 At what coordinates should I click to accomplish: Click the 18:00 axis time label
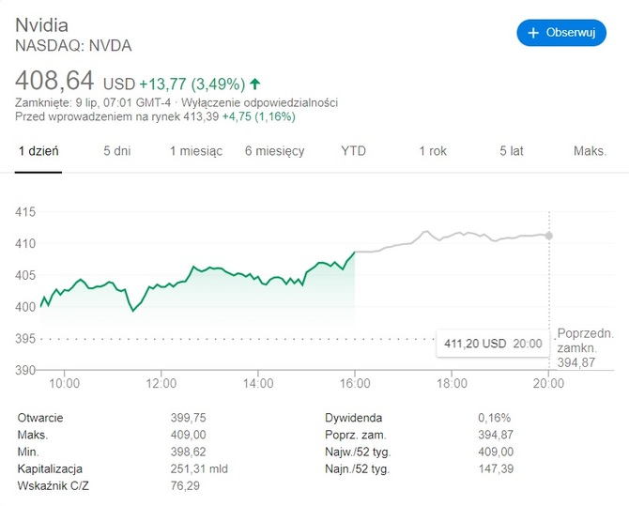click(x=453, y=383)
